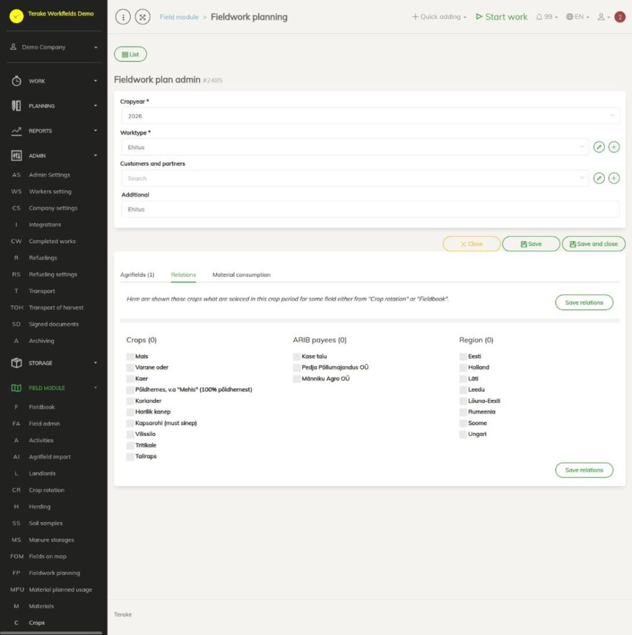Click the red help circle icon
Image resolution: width=632 pixels, height=635 pixels.
tap(620, 17)
